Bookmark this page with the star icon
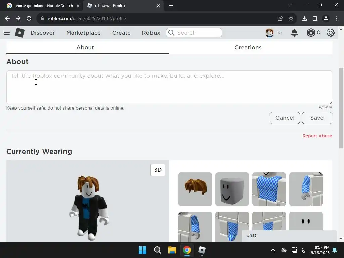 click(x=291, y=19)
